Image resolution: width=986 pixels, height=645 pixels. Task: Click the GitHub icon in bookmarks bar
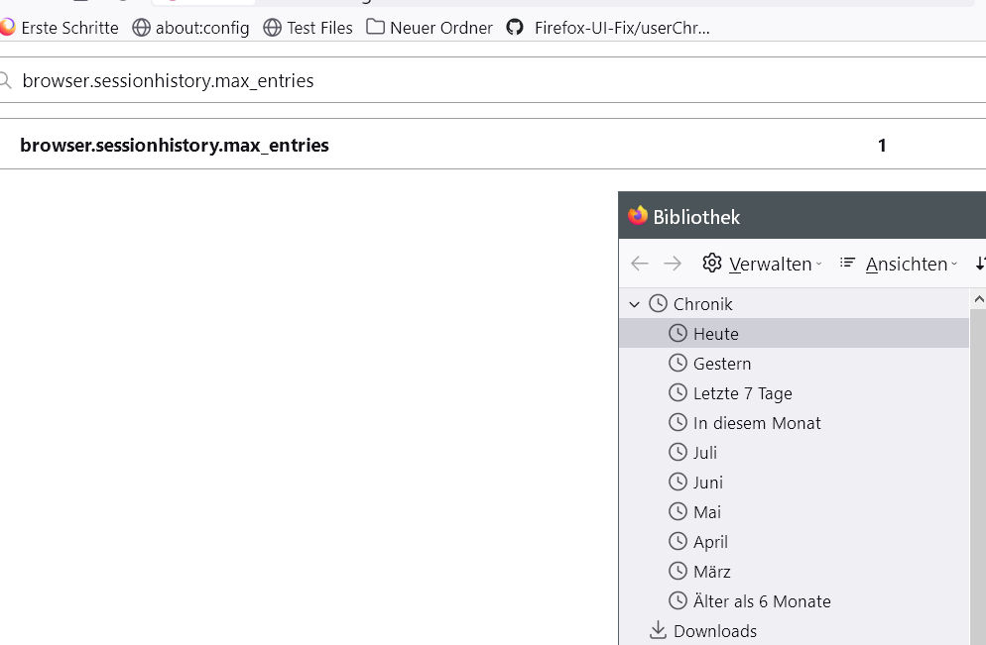coord(515,28)
